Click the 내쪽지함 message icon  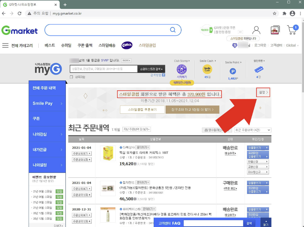click(71, 77)
